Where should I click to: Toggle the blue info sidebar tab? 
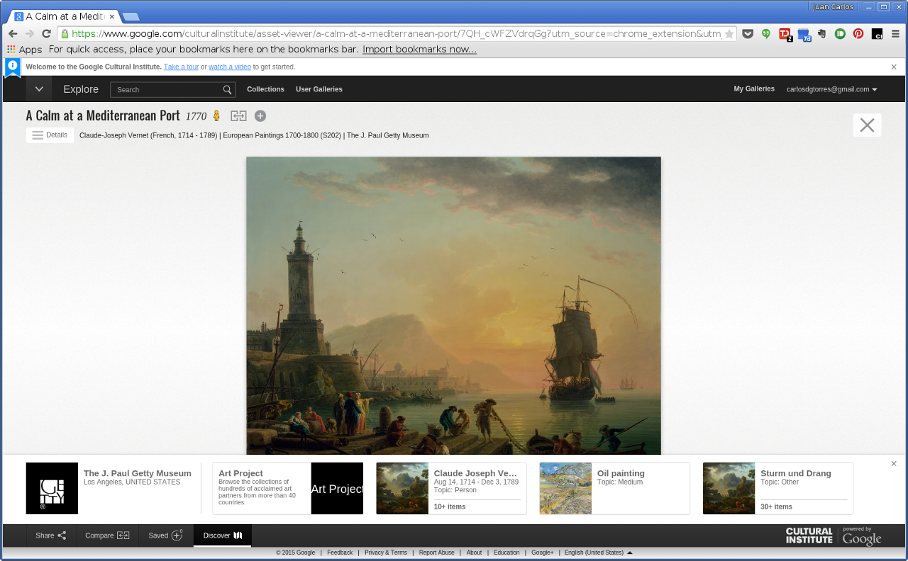point(12,67)
